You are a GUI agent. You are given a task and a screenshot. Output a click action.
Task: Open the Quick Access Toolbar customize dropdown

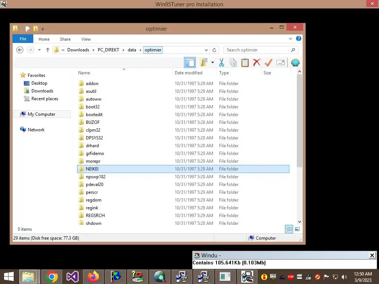point(43,29)
